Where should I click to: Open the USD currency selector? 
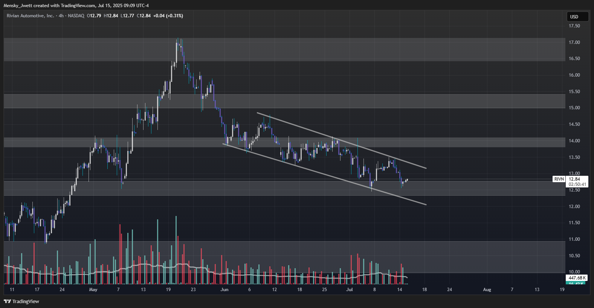coord(577,17)
